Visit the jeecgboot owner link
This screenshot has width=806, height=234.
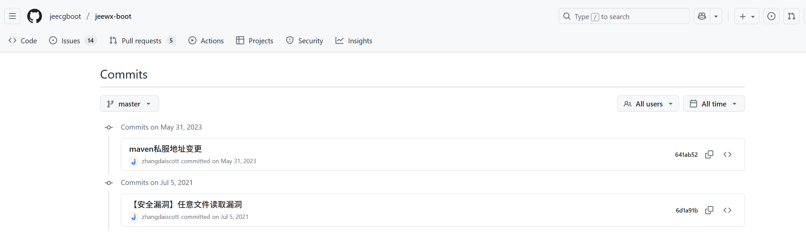[x=65, y=16]
